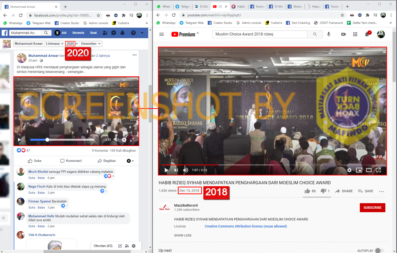
Task: Dislike the YouTube video thumbs down
Action: tap(323, 191)
